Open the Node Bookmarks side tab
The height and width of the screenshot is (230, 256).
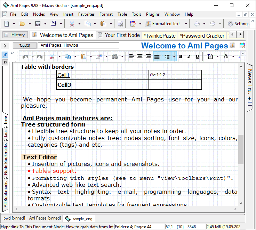pos(6,159)
